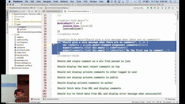185x104 pixels.
Task: Open karma.conf.js run configuration dropdown
Action: pyautogui.click(x=138, y=8)
